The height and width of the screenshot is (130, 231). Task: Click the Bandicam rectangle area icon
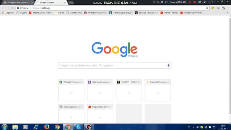(x=166, y=2)
